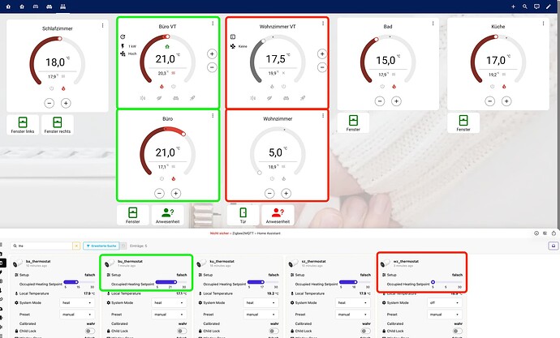
Task: Open the Bad Fenster sensor tile
Action: [353, 123]
